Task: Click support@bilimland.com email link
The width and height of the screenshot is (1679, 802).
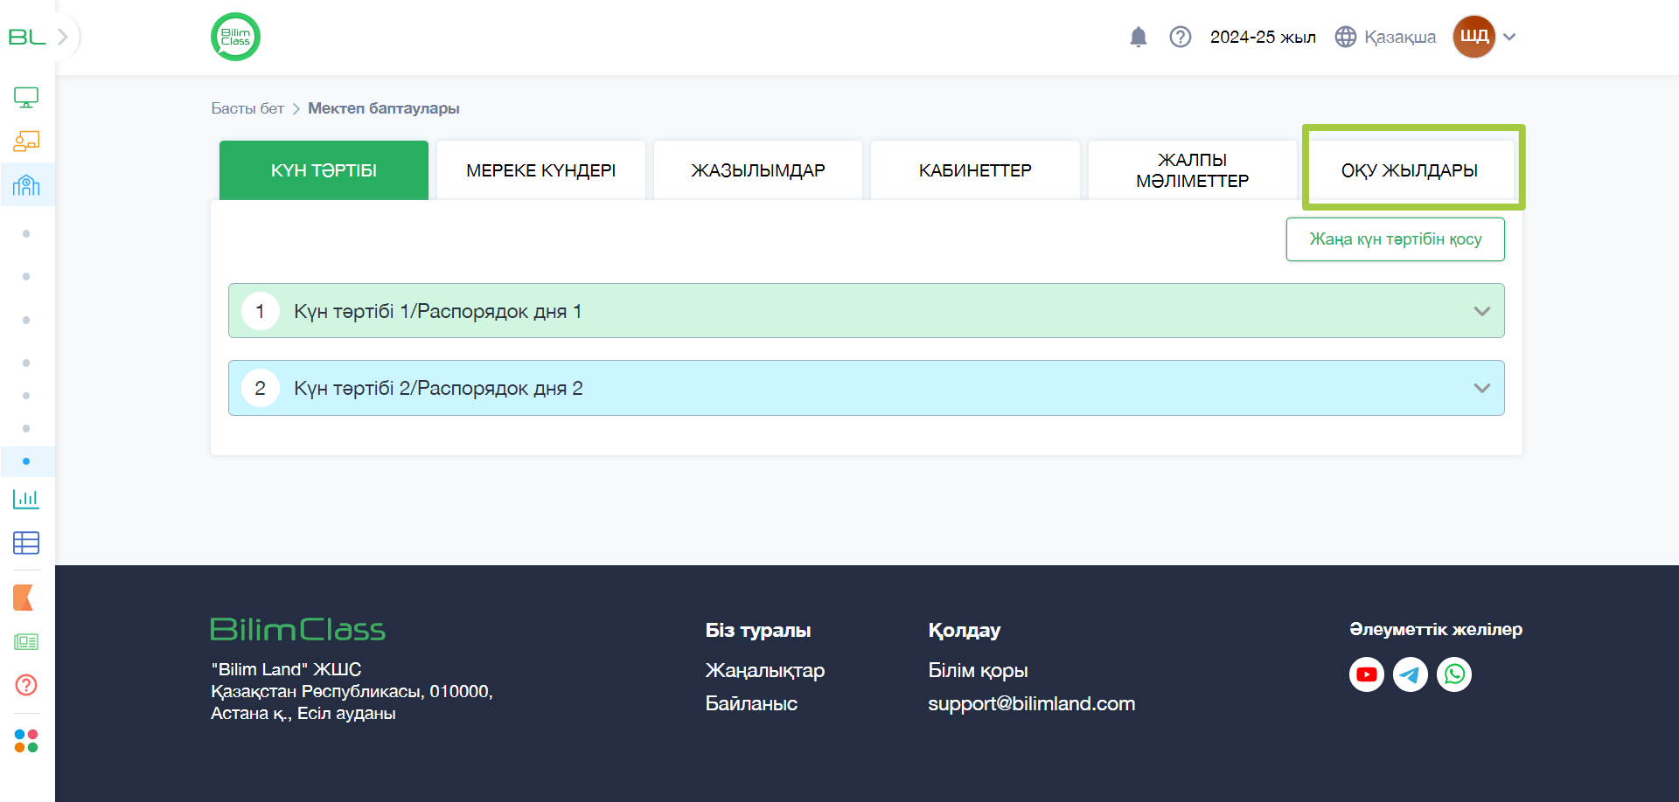Action: click(1032, 703)
